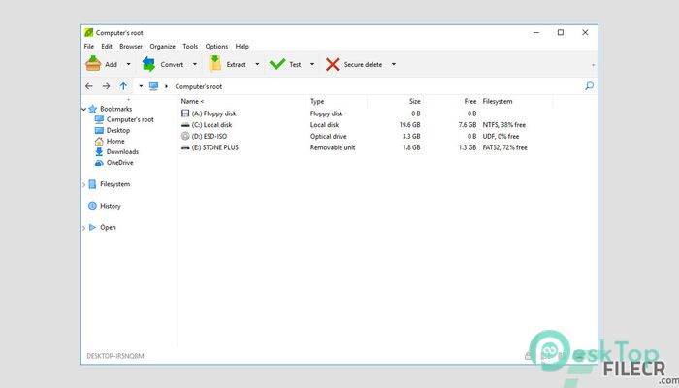
Task: Select the Desktop bookmark label
Action: pos(118,130)
